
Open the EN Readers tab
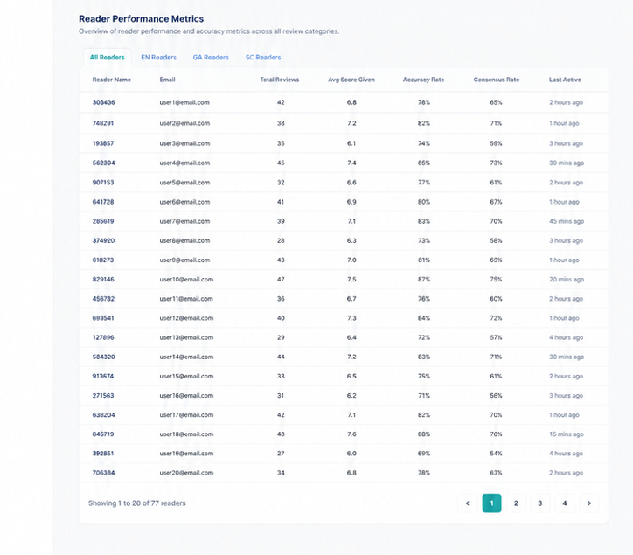click(158, 58)
